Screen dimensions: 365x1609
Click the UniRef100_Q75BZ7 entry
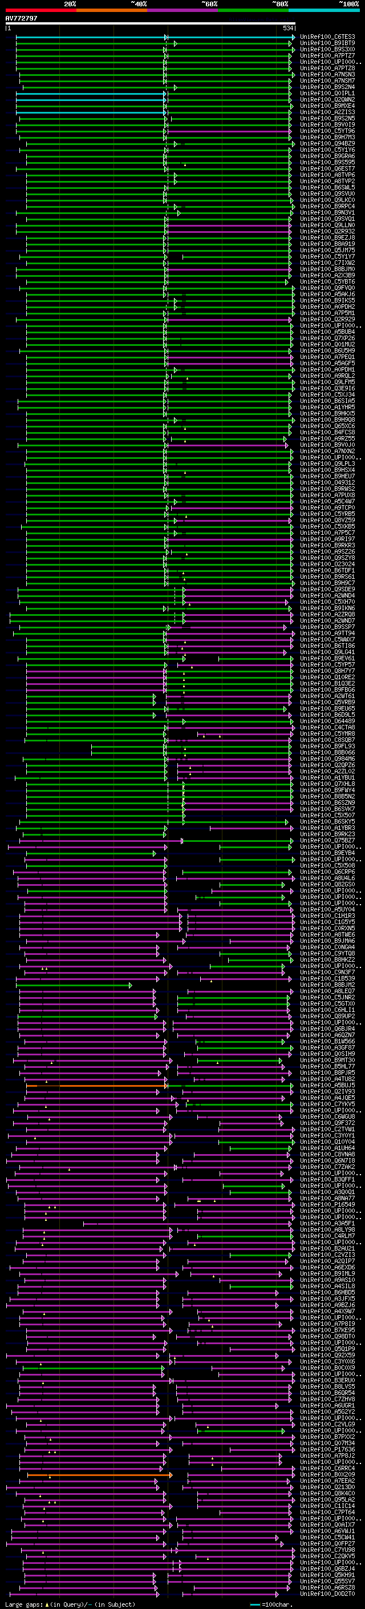327,841
